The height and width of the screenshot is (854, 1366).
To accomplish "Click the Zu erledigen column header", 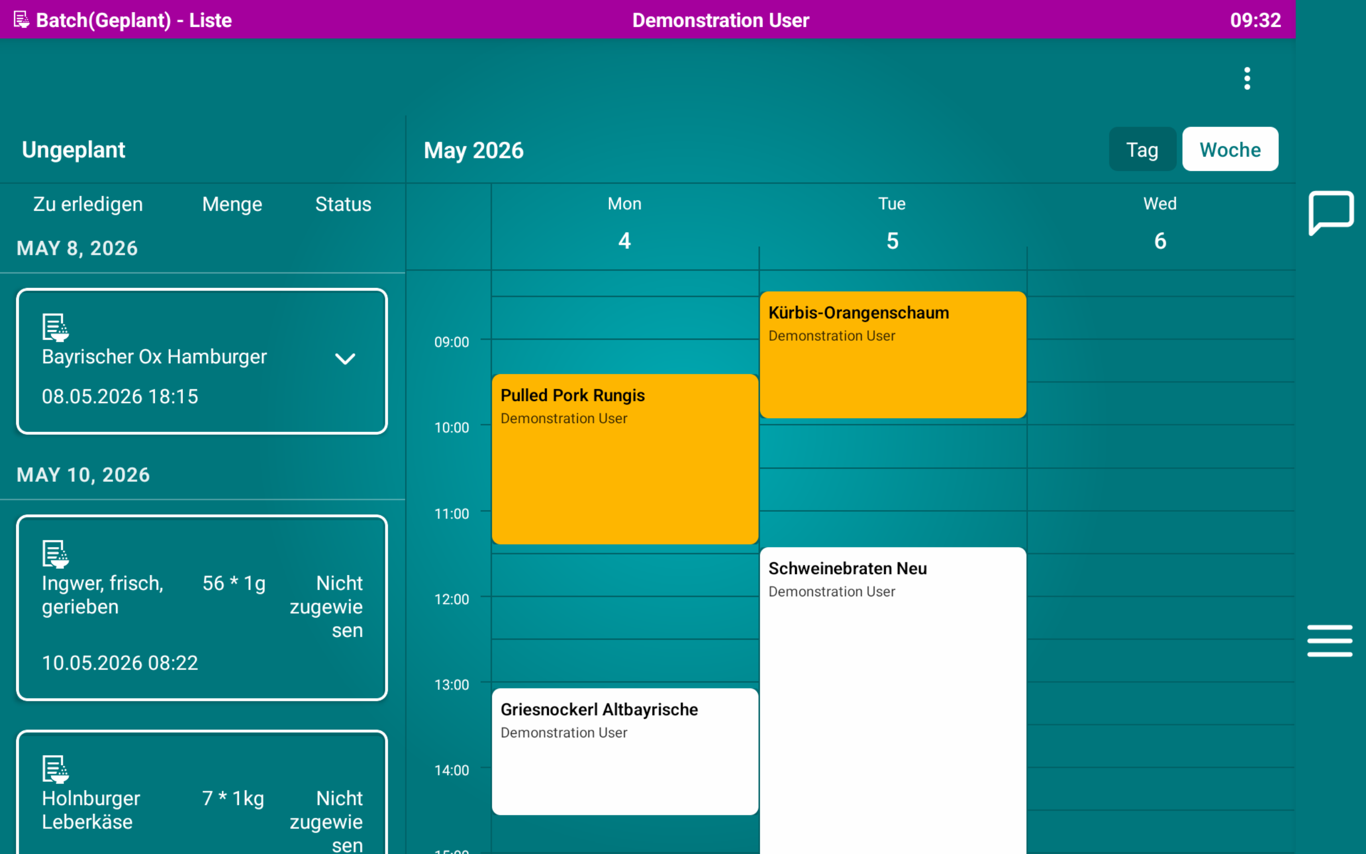I will click(88, 204).
